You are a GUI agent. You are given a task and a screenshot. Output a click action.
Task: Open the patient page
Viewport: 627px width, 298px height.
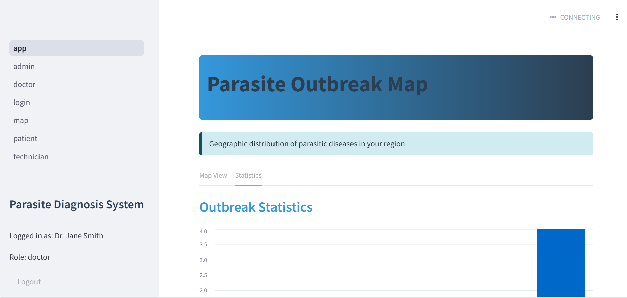coord(77,138)
